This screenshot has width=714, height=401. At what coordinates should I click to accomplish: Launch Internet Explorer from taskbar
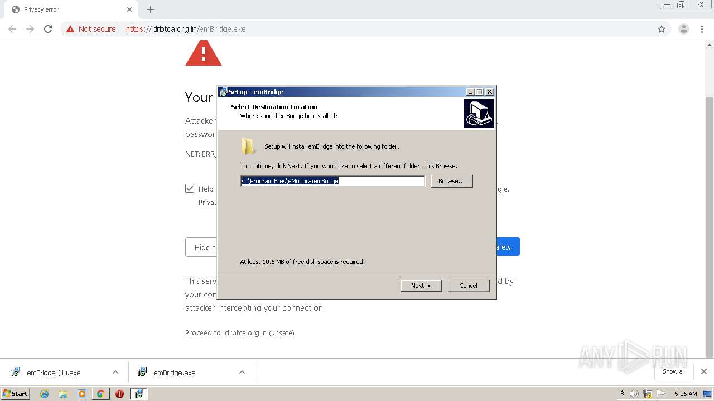pos(45,394)
